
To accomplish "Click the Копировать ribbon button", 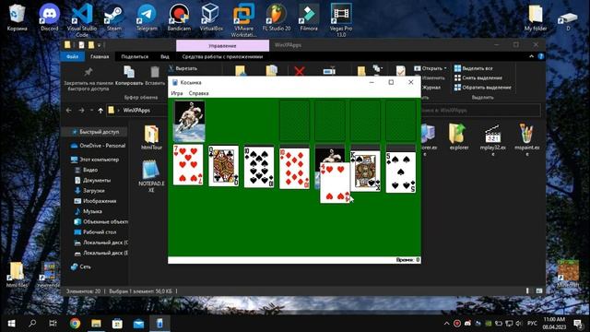I will pyautogui.click(x=129, y=76).
